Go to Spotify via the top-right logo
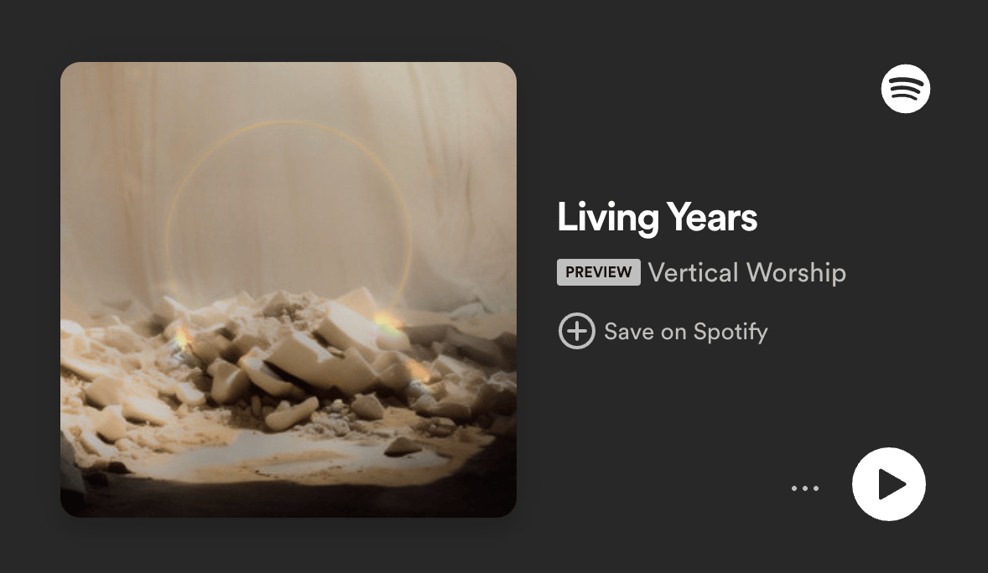 point(906,89)
